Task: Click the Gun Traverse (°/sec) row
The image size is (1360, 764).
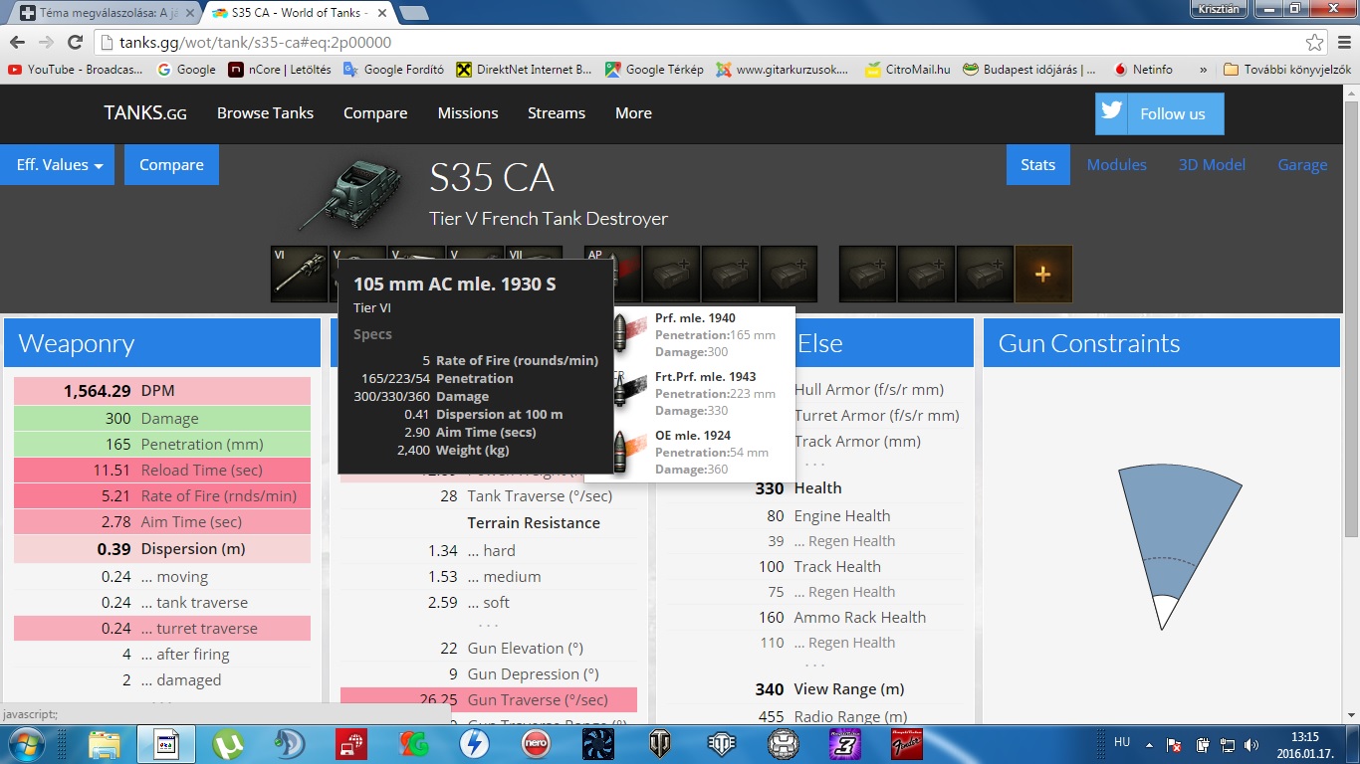Action: 489,699
